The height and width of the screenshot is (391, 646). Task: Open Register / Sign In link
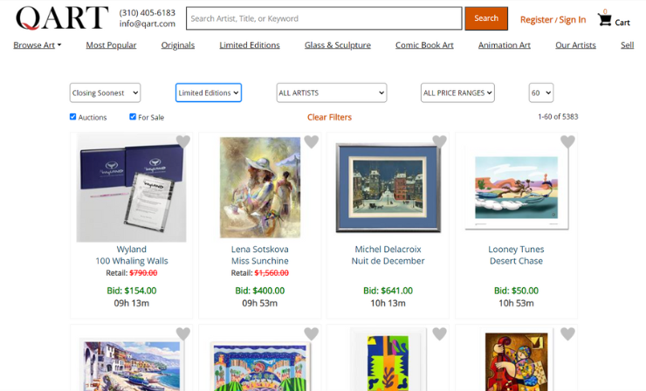pyautogui.click(x=553, y=20)
